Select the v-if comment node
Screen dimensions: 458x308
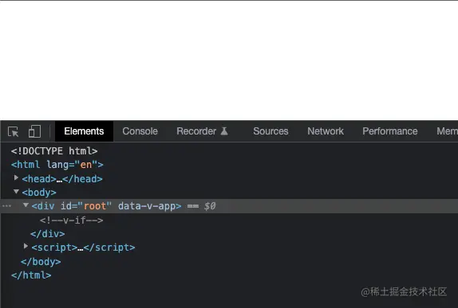pos(72,220)
